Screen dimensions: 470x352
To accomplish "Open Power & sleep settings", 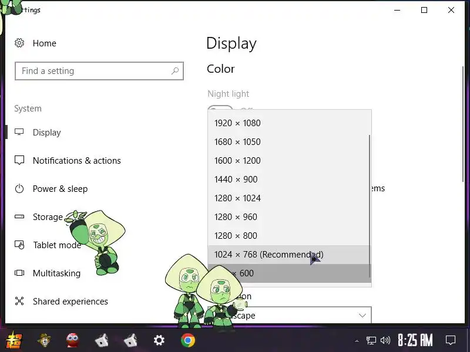I will 61,188.
